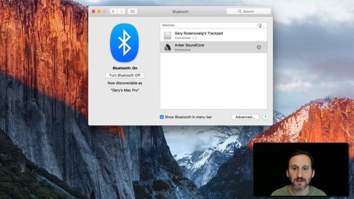The image size is (354, 199).
Task: Click the Bluetooth: On status text
Action: click(125, 68)
